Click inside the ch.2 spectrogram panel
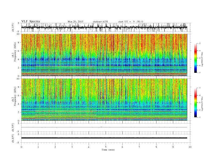The image size is (214, 165). tap(104, 100)
